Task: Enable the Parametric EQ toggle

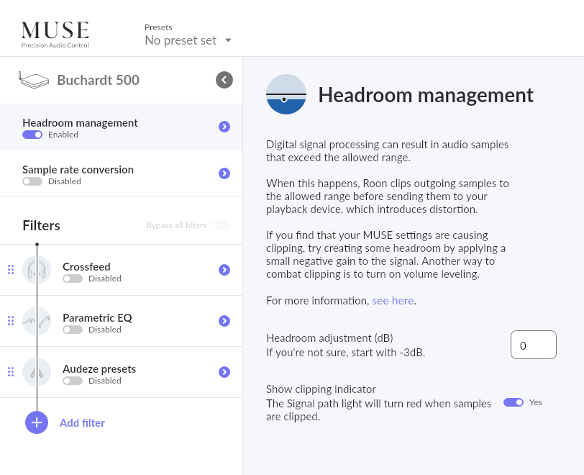Action: tap(73, 330)
